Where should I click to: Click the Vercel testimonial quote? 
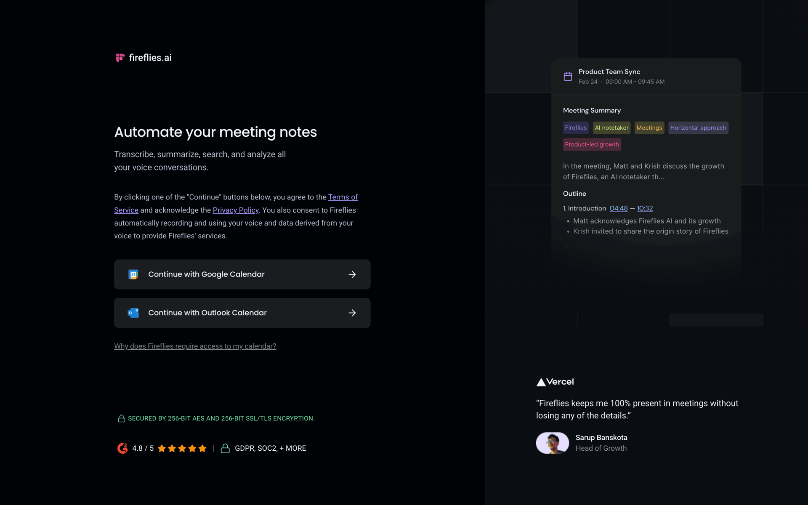tap(637, 409)
